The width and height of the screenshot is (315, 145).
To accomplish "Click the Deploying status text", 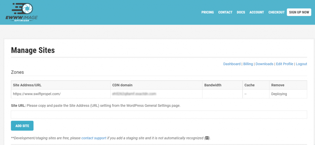I will click(x=279, y=94).
